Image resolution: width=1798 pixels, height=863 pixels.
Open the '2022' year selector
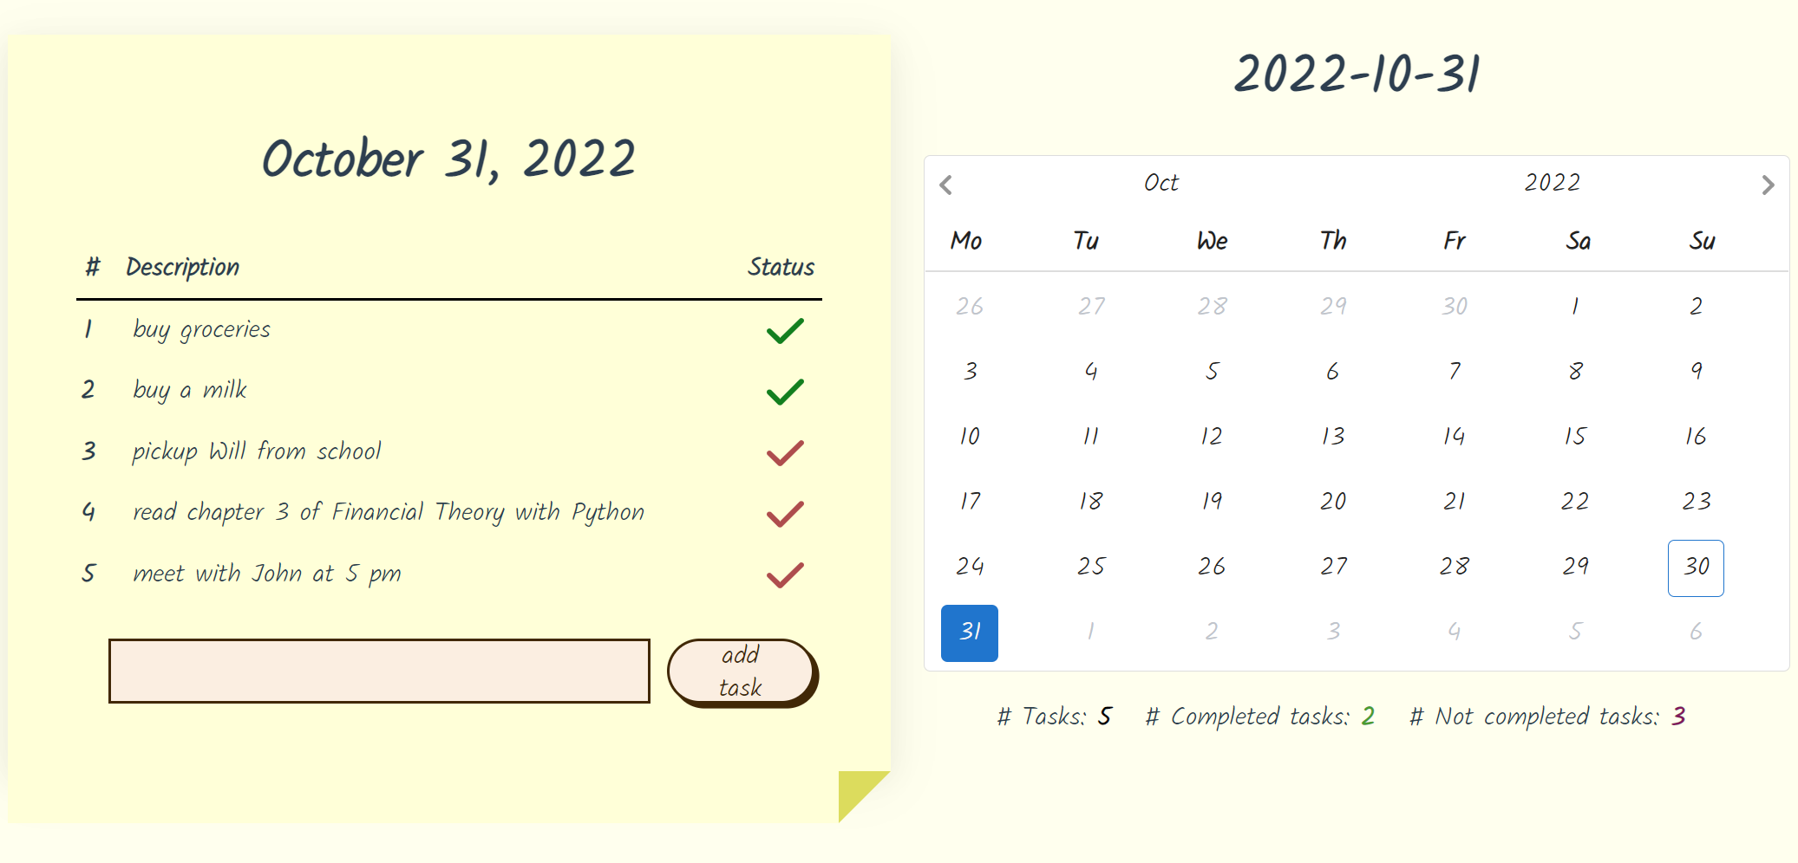point(1552,183)
